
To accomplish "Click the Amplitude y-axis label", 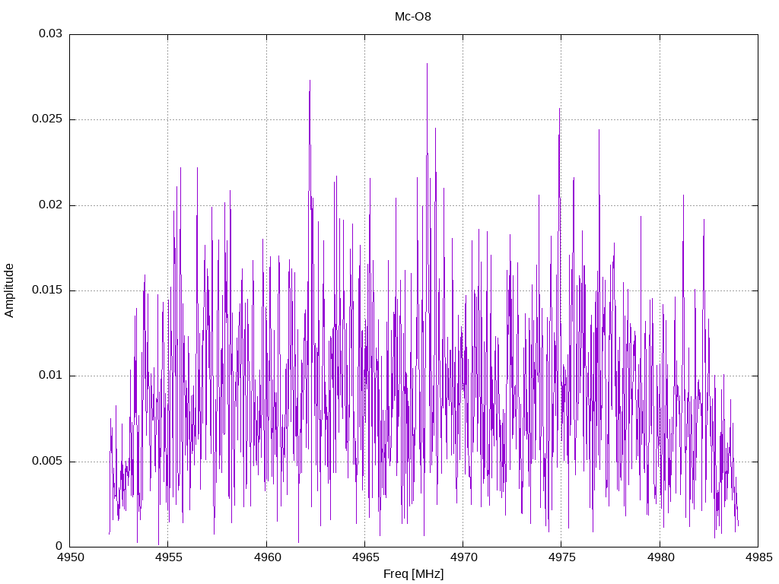I will pyautogui.click(x=9, y=290).
